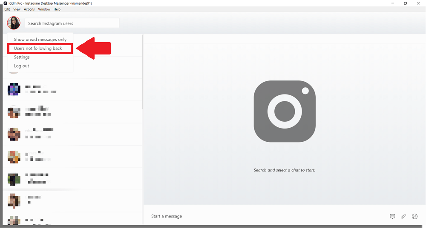Screen dimensions: 426x229
Task: Select Log out option
Action: pos(21,66)
